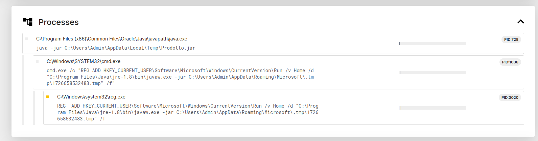The height and width of the screenshot is (141, 538).
Task: Click the outer tree indent bar under java.exe
Action: coord(23,90)
